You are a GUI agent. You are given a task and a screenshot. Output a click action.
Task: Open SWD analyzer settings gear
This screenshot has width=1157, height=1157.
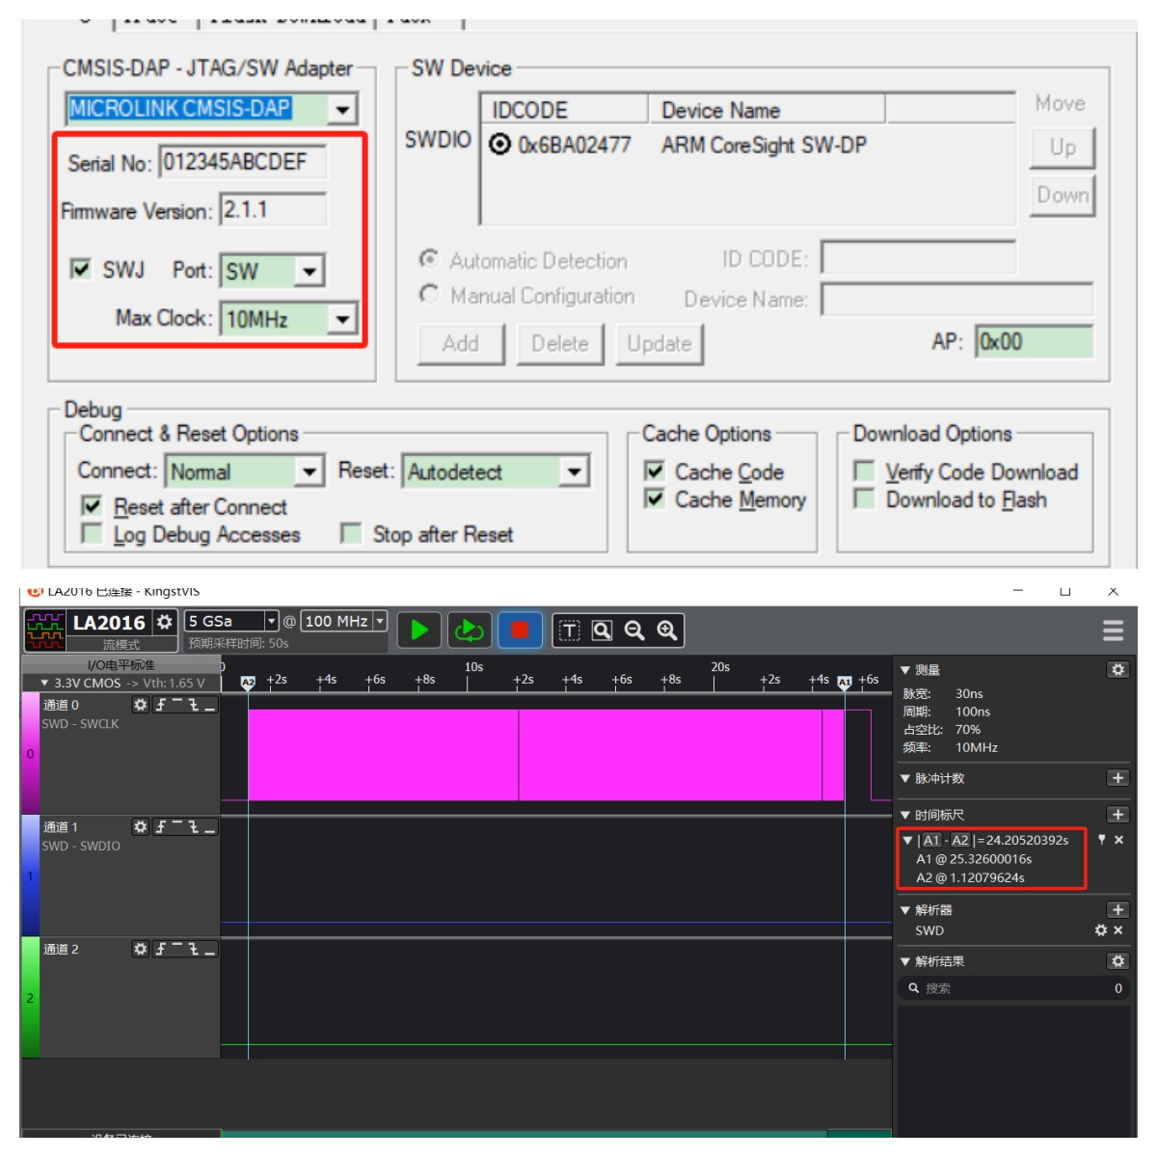pos(1101,930)
